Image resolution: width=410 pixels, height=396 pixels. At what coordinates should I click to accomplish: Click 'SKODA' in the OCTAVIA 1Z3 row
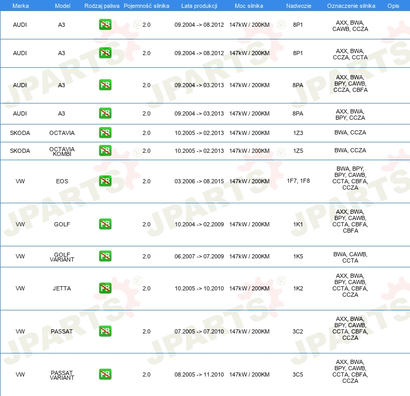[20, 133]
